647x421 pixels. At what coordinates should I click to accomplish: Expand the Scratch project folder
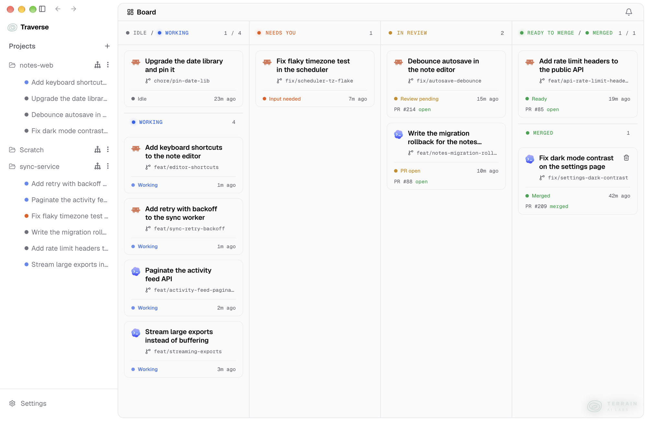pyautogui.click(x=12, y=150)
